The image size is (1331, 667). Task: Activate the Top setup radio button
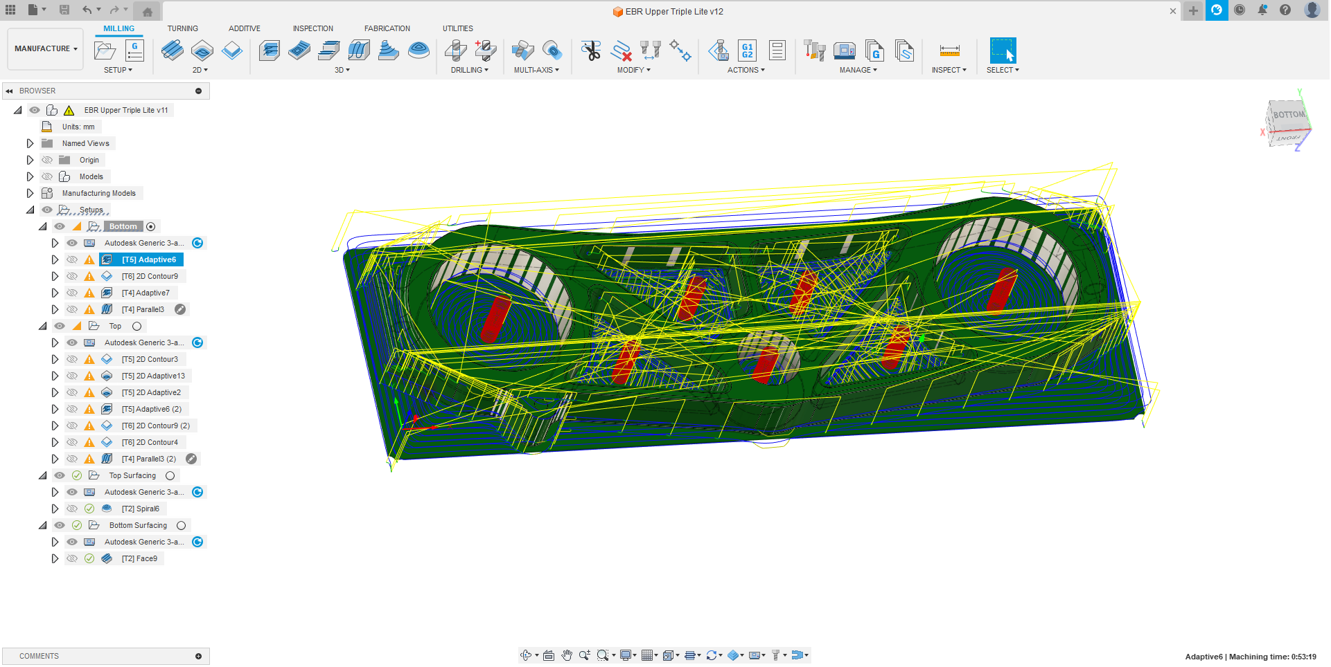(x=136, y=326)
